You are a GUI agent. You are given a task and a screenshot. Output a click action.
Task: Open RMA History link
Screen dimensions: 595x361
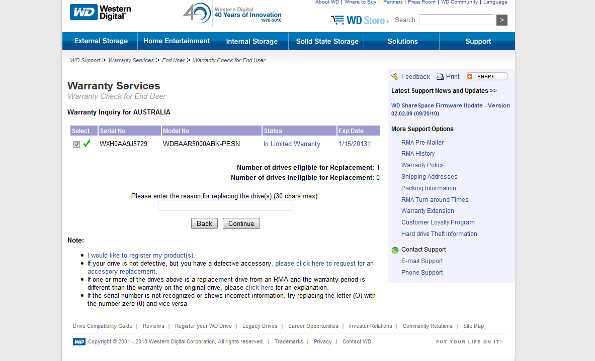pos(418,154)
